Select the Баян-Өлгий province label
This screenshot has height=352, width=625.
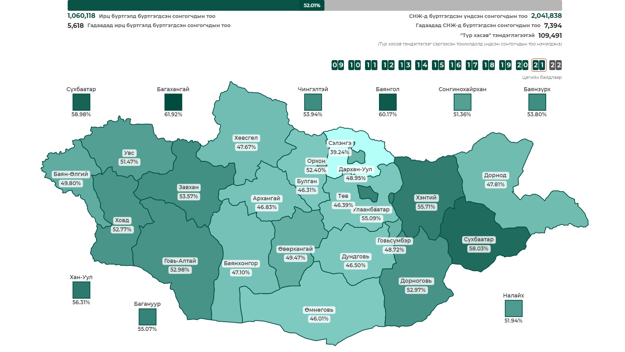(71, 174)
